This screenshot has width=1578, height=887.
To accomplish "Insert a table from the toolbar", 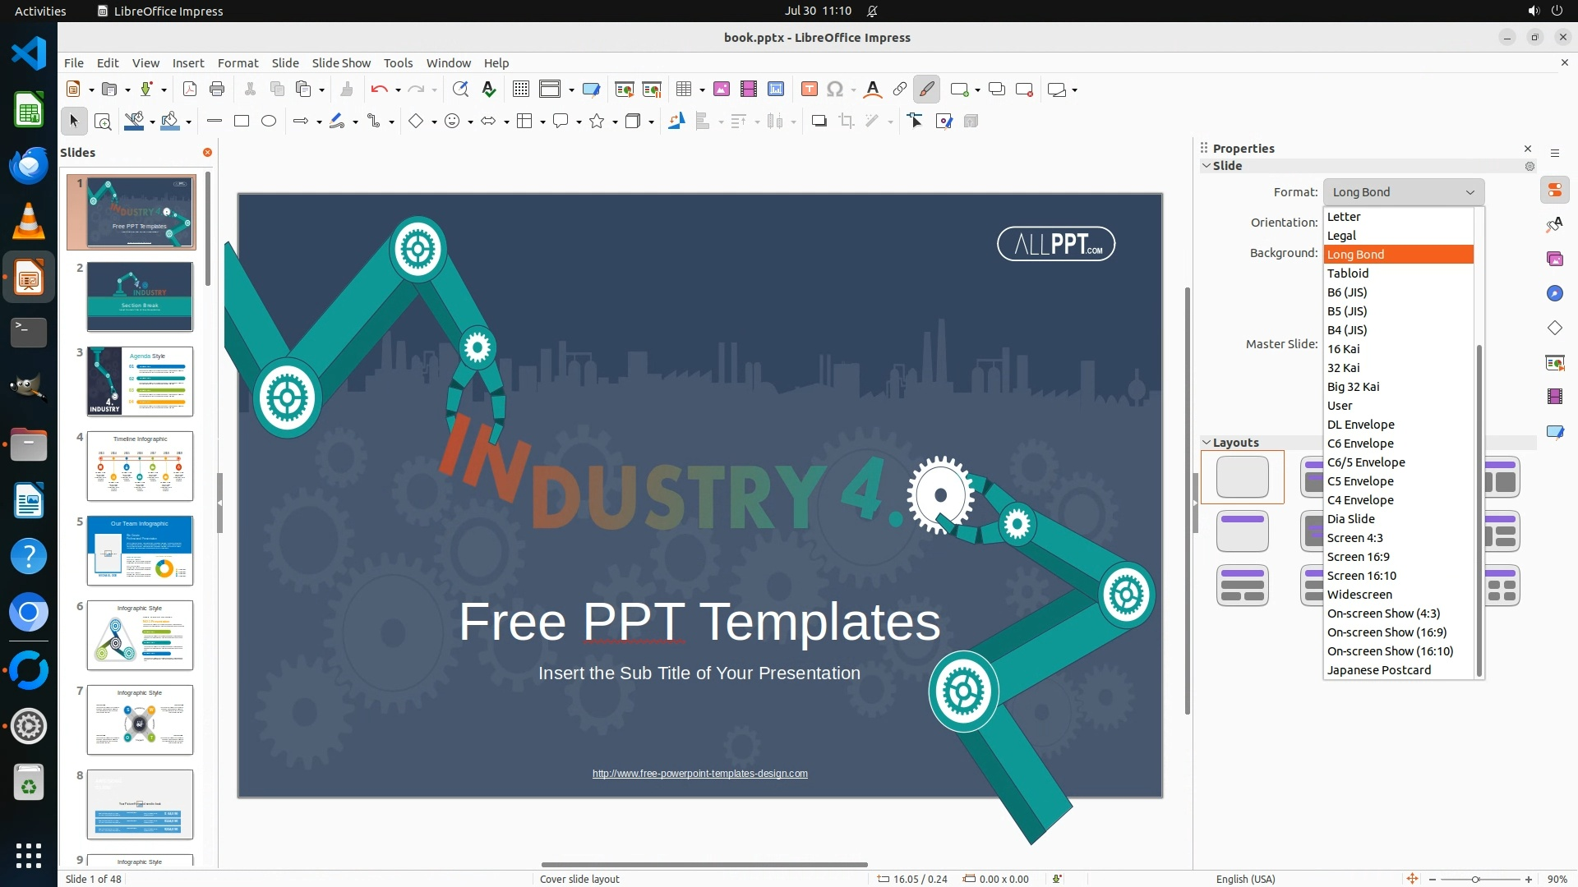I will pyautogui.click(x=683, y=90).
